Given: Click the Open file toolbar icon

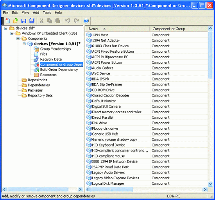Looking at the screenshot, I should coord(16,21).
